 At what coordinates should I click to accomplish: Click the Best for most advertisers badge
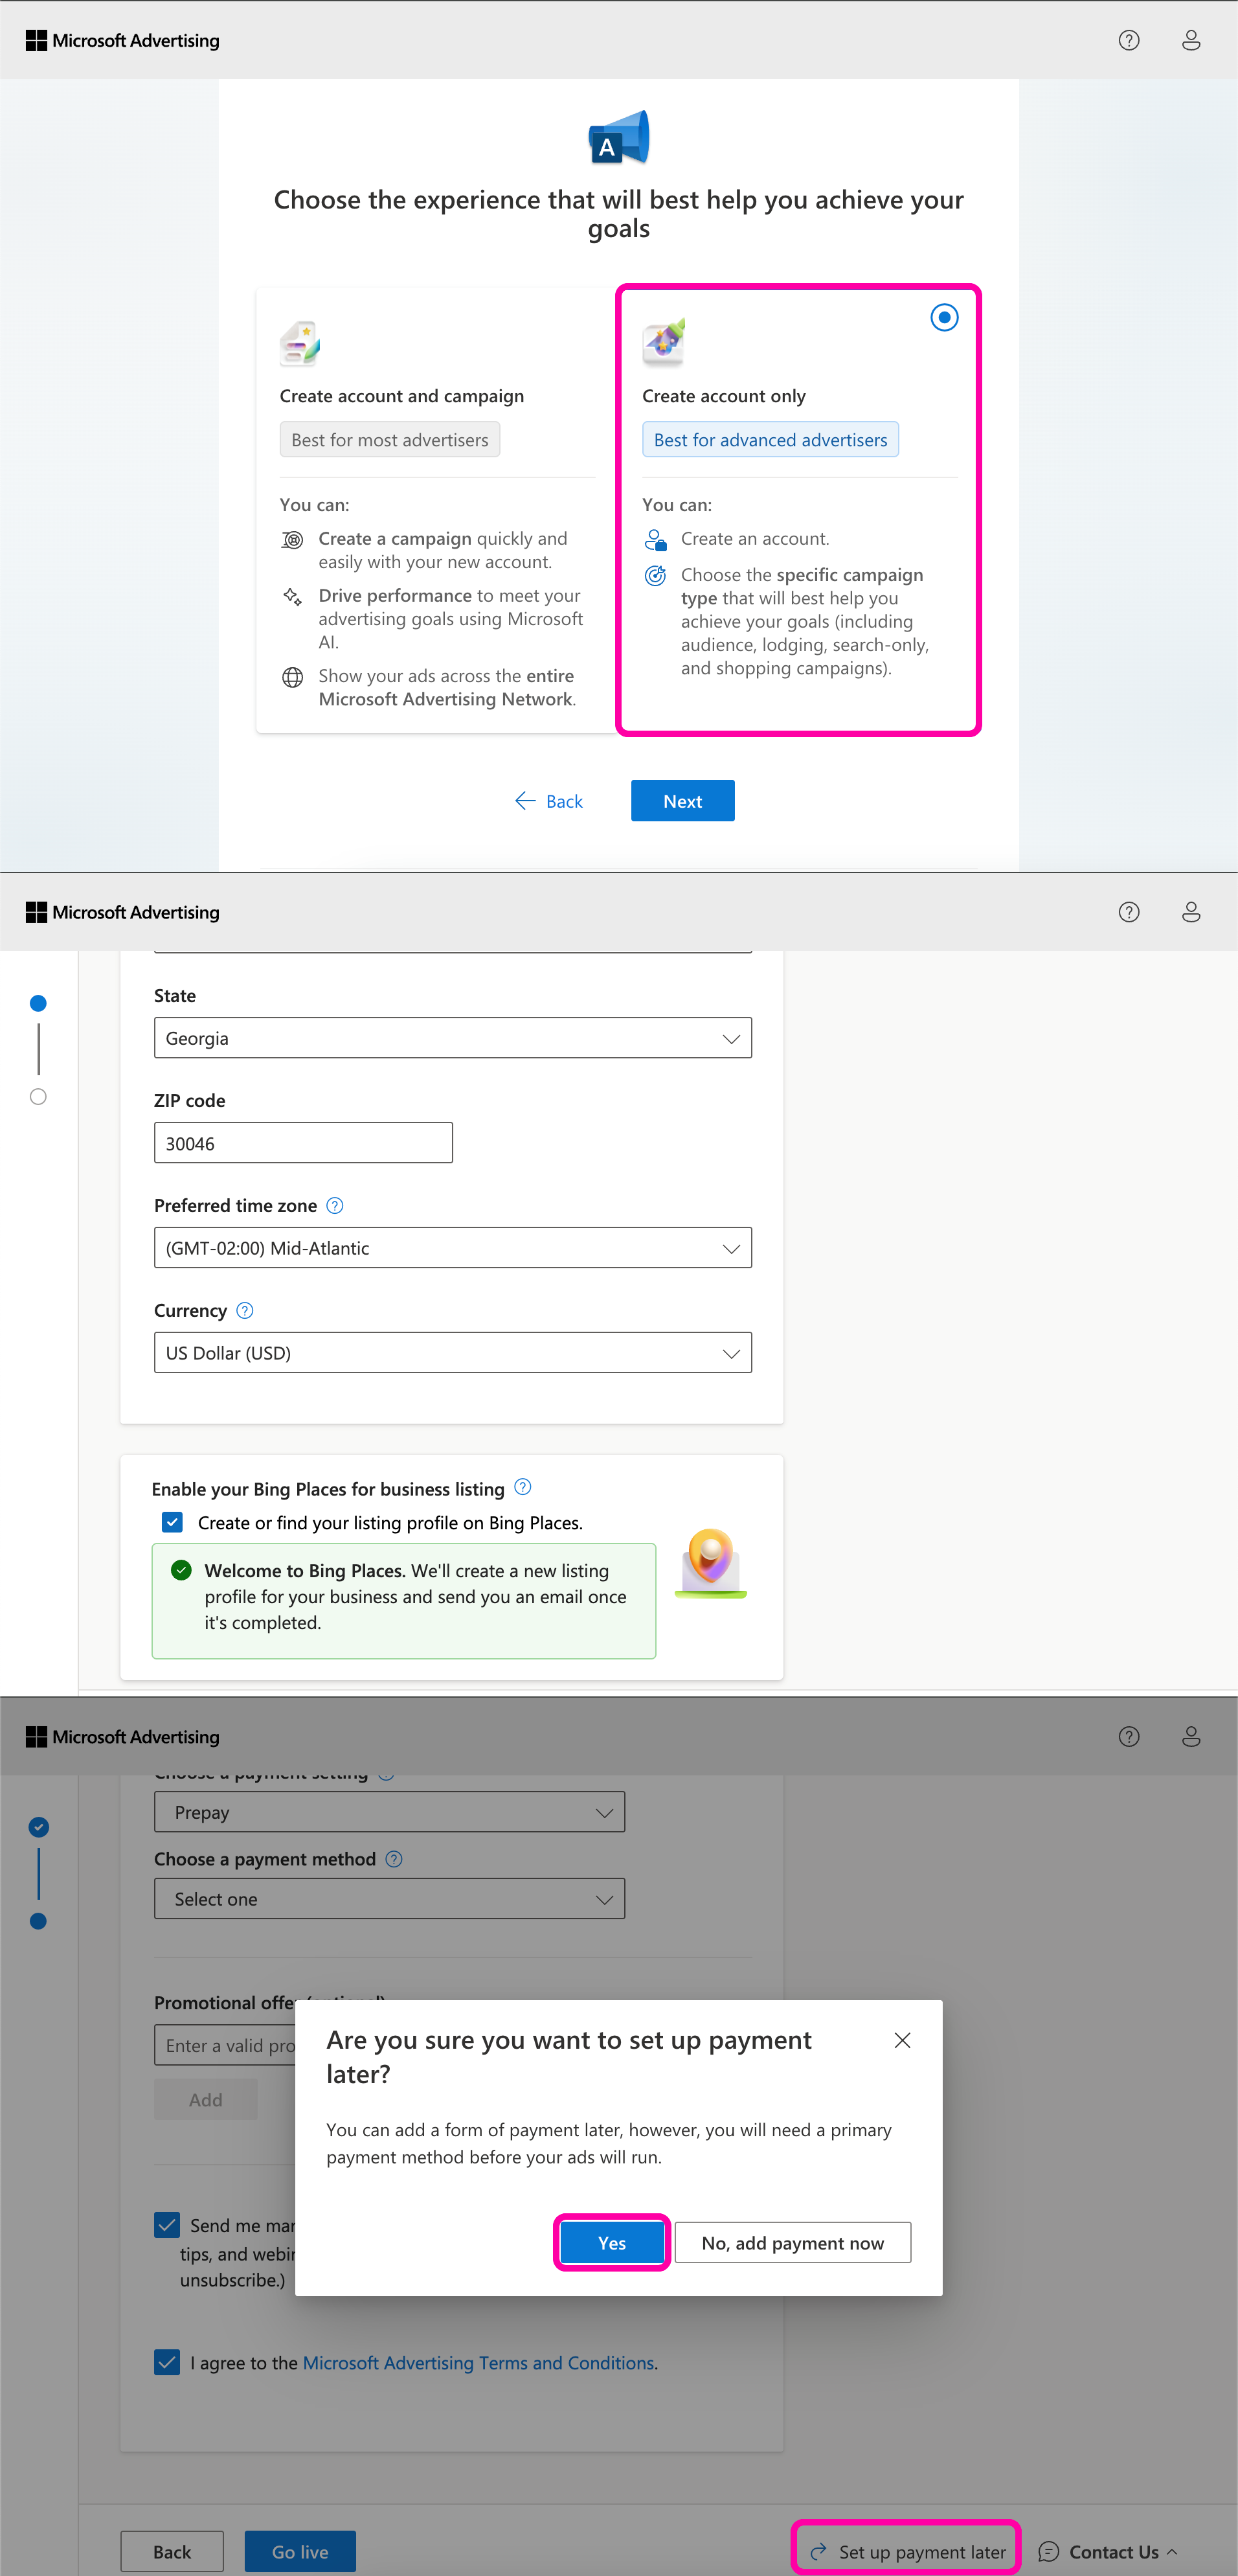pos(390,440)
